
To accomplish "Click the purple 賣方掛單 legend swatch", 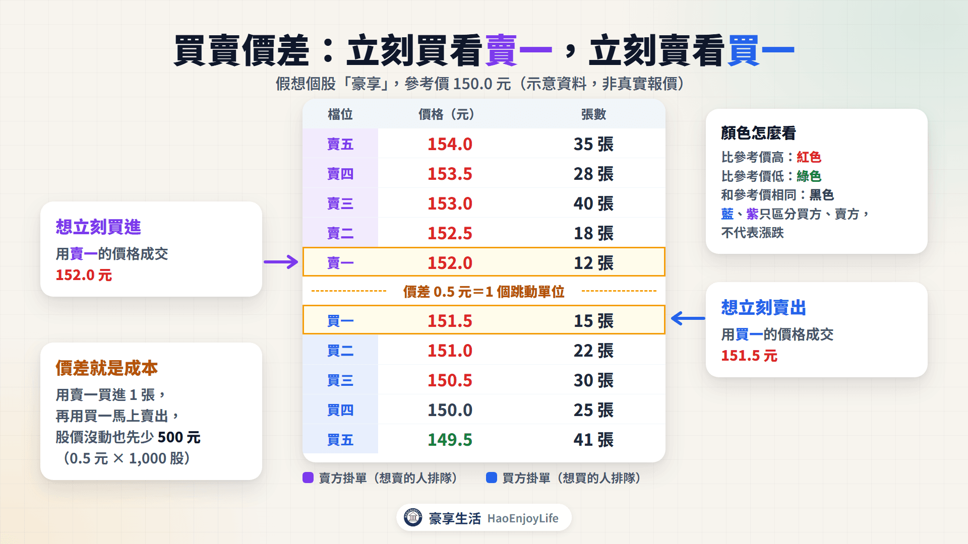I will [x=308, y=478].
